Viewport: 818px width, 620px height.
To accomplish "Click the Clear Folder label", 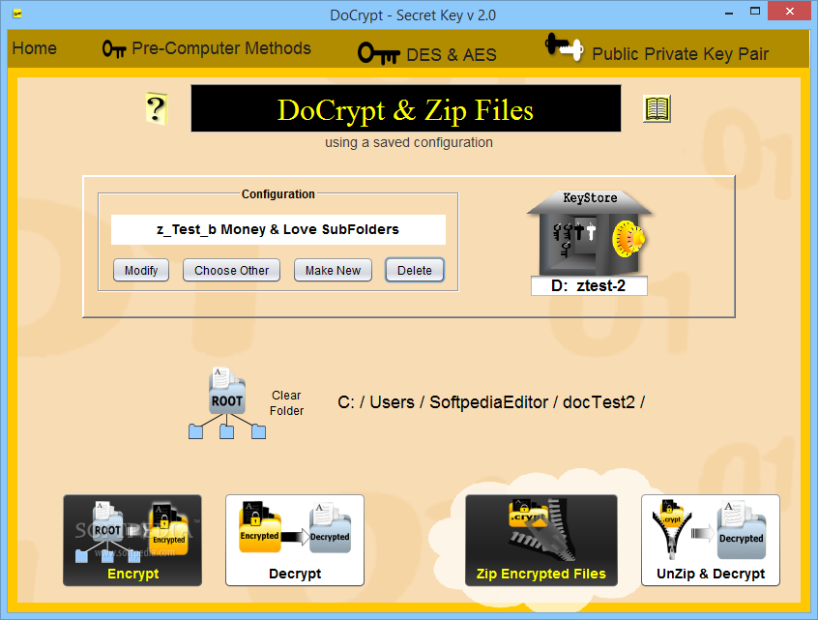I will (286, 403).
